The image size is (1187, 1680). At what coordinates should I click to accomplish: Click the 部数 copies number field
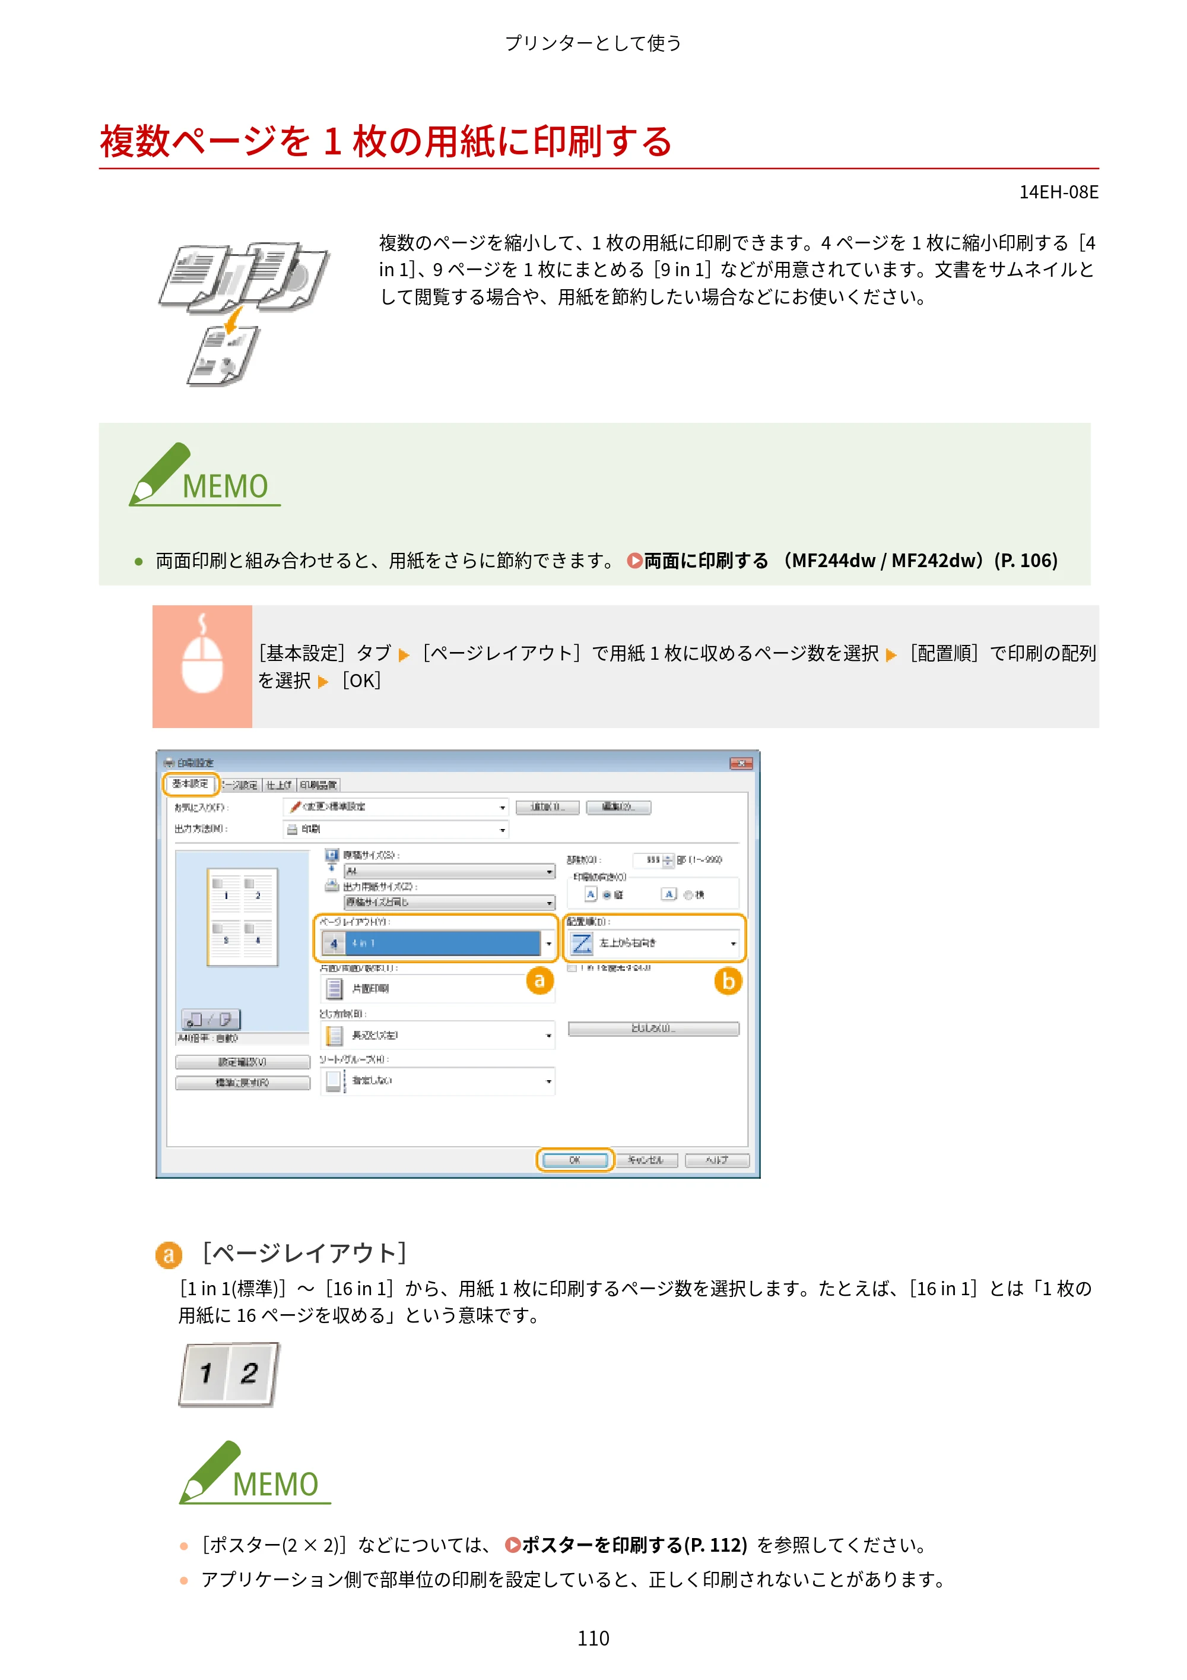pos(648,860)
